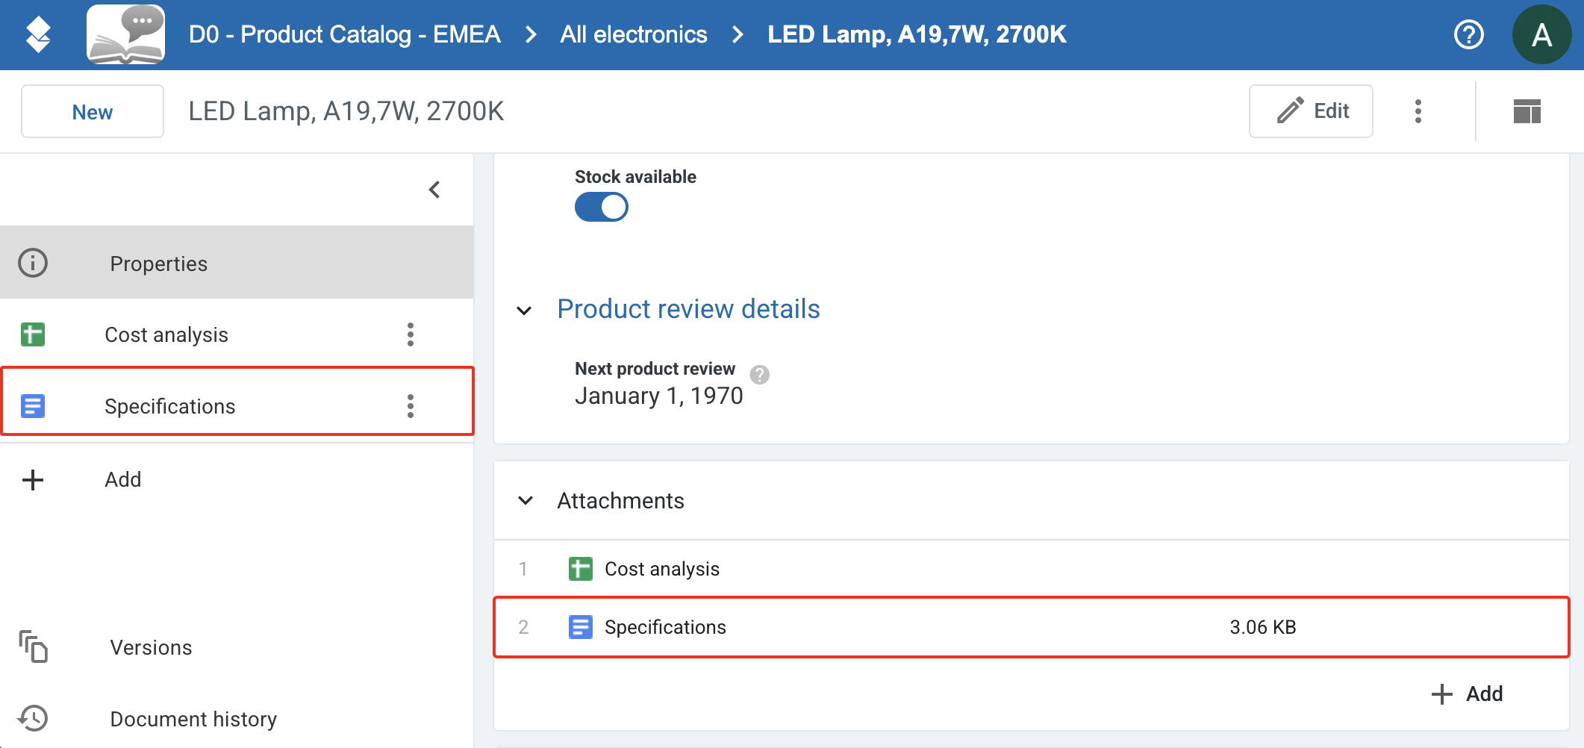The height and width of the screenshot is (748, 1584).
Task: Go to D0 - Product Catalog - EMEA breadcrumb
Action: [344, 34]
